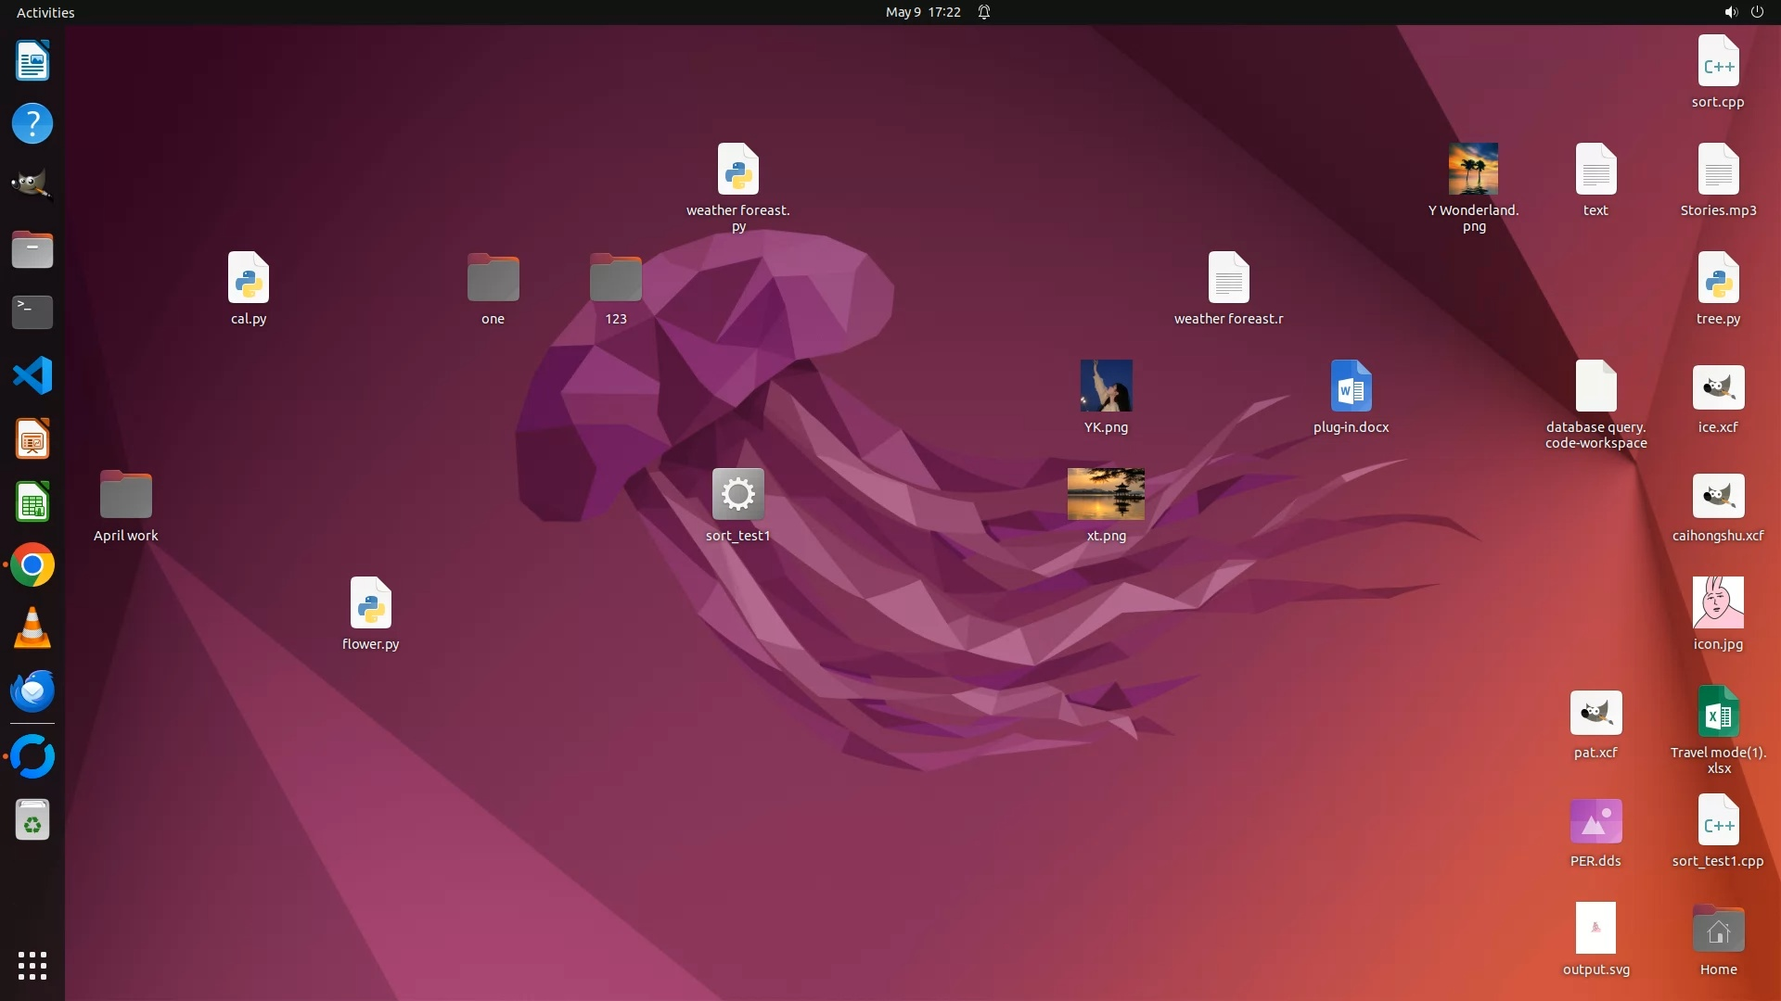Launch GIMP from the dock
The width and height of the screenshot is (1781, 1001).
click(32, 184)
